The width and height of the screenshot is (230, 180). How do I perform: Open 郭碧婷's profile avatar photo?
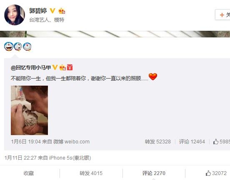(15, 15)
